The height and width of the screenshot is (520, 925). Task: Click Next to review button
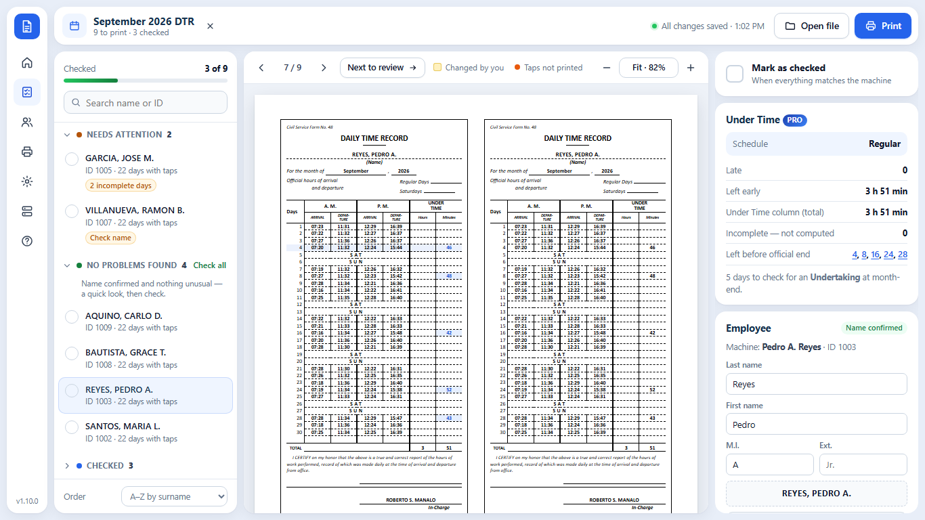coord(383,68)
